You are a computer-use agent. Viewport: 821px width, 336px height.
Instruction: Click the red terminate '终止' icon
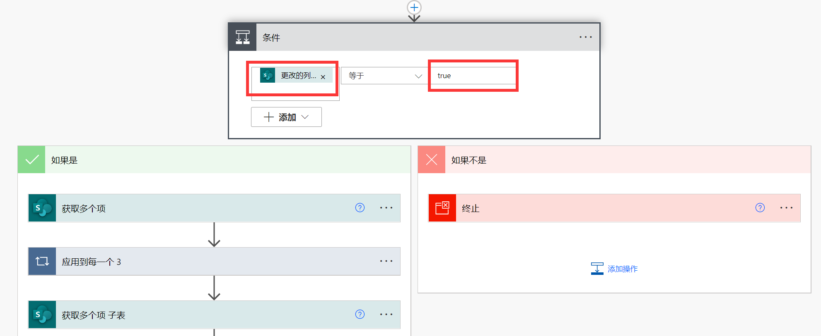(442, 208)
